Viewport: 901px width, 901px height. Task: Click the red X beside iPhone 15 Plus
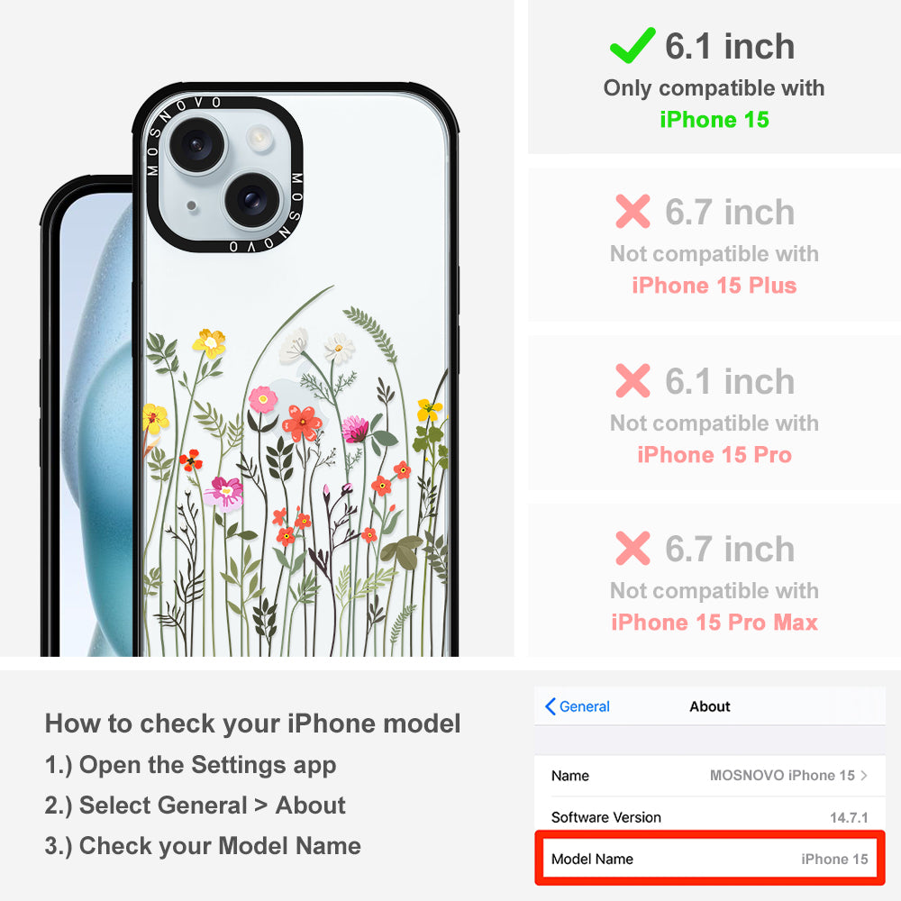point(633,212)
